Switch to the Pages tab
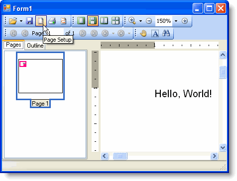 click(x=13, y=45)
